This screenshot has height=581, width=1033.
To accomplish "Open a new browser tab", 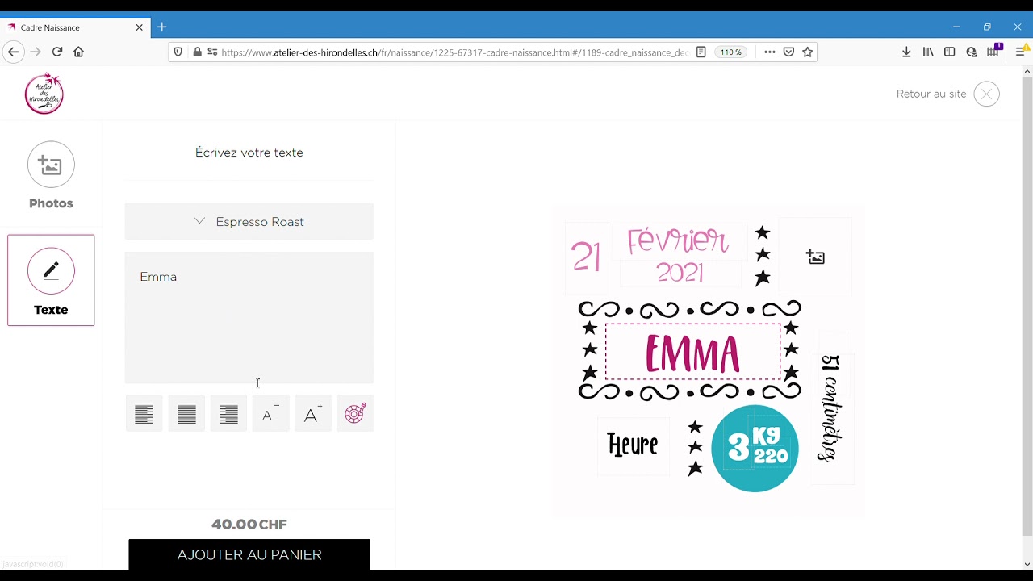I will pos(162,27).
